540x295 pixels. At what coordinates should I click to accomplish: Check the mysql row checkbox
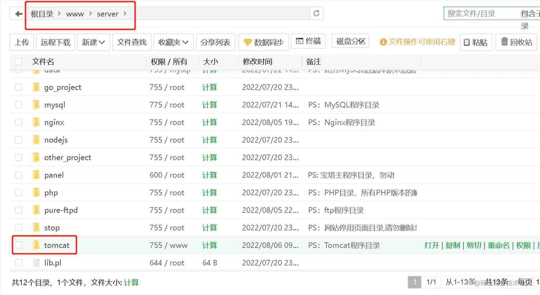coord(19,105)
